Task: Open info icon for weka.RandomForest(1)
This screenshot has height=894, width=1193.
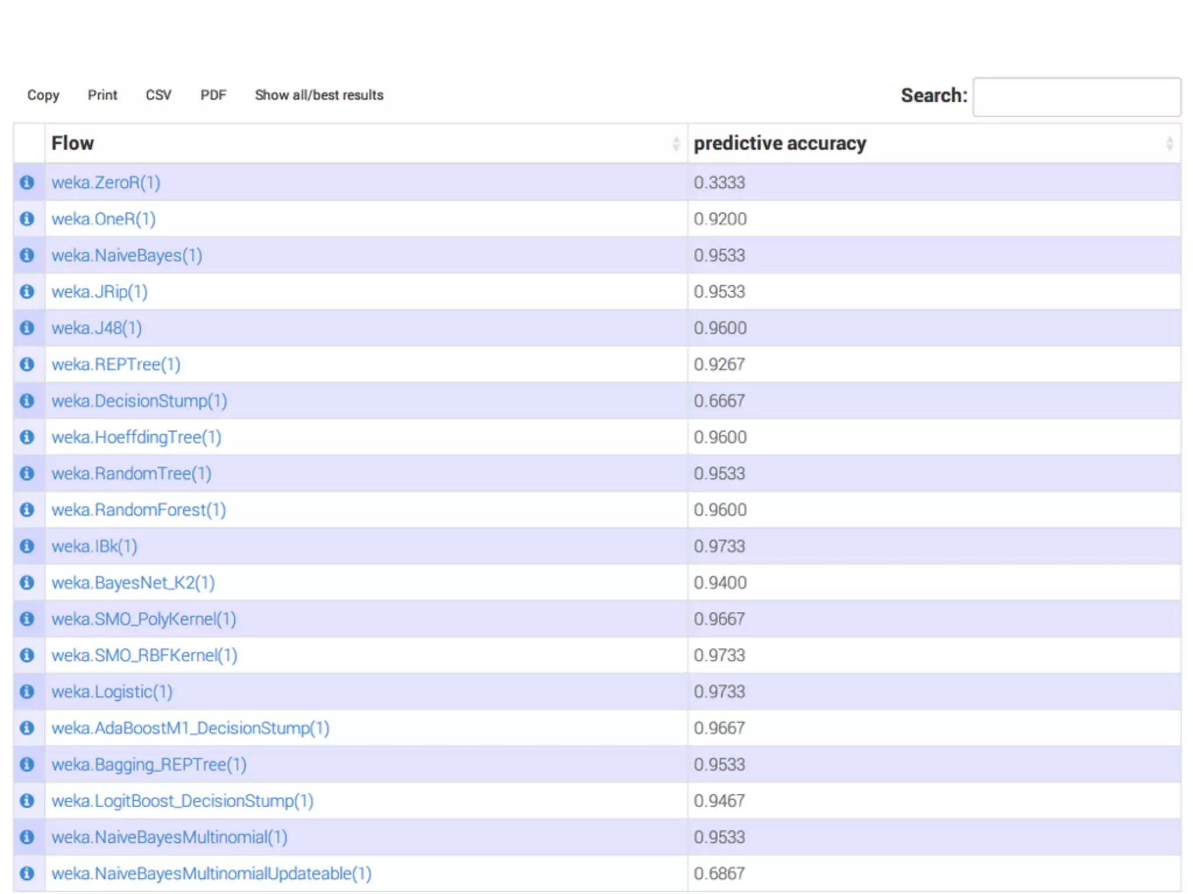Action: point(27,510)
